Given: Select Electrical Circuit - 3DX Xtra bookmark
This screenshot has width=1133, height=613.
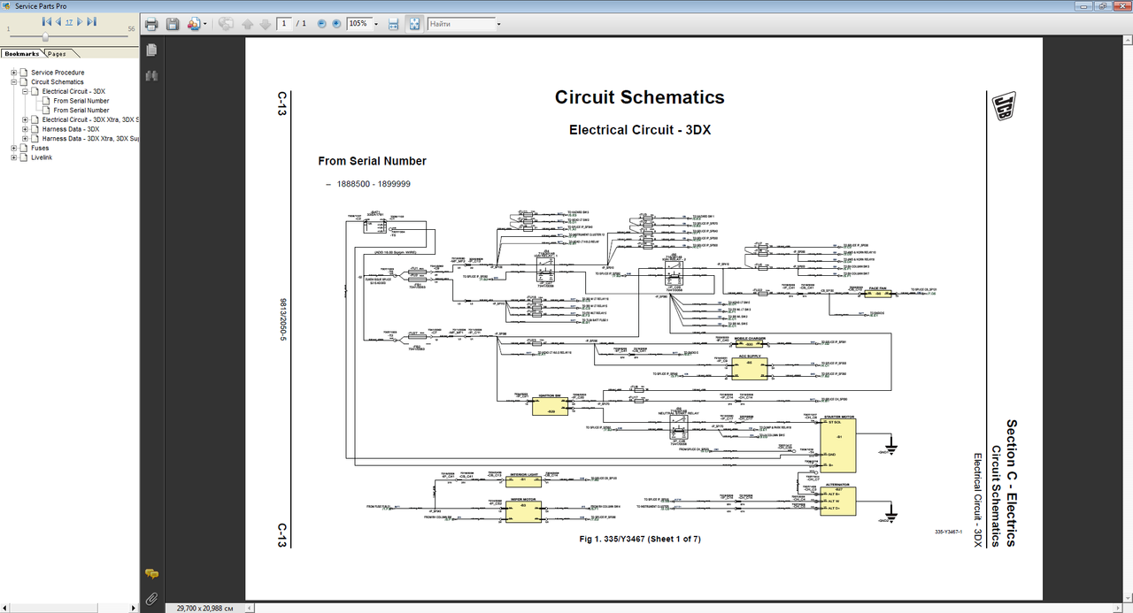Looking at the screenshot, I should click(90, 119).
